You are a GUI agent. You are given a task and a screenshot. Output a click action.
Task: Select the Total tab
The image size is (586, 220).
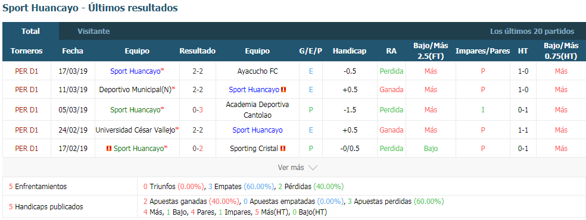30,32
